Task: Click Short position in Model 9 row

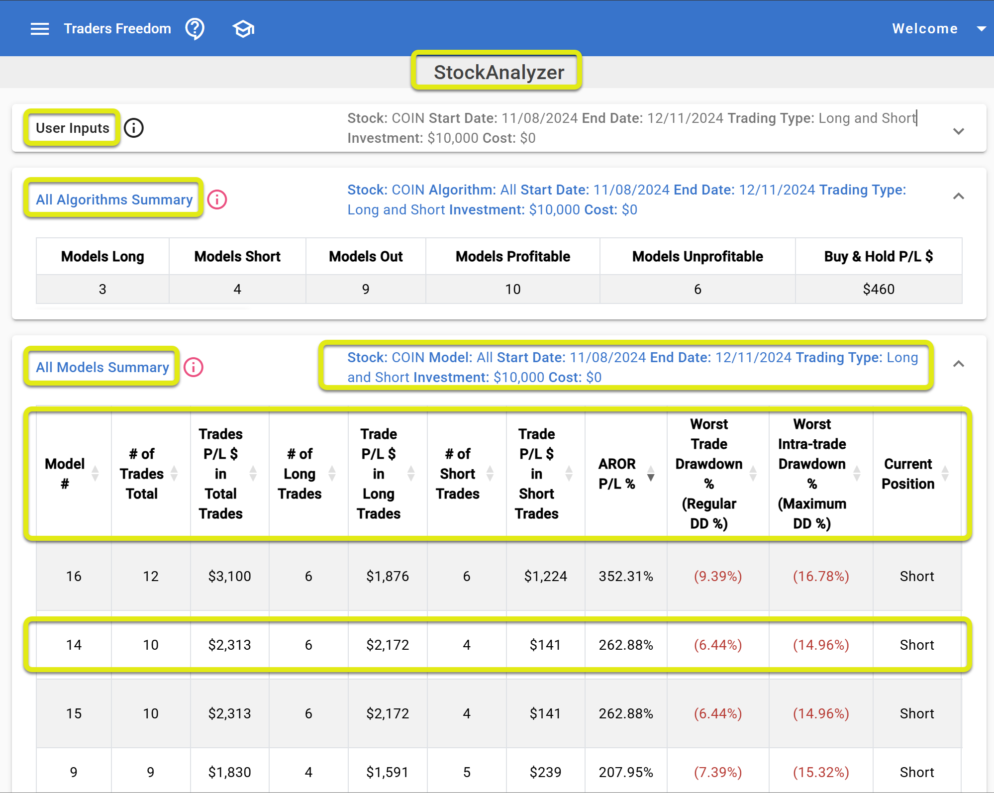Action: (917, 772)
